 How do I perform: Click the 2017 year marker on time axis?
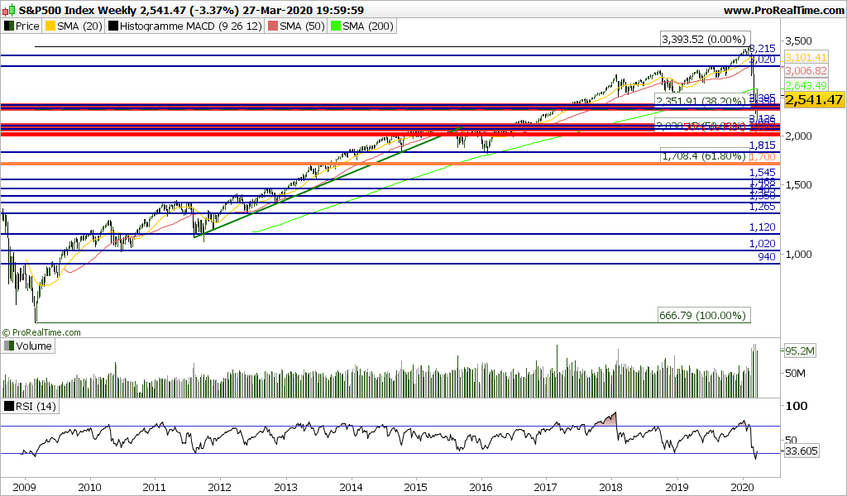547,488
